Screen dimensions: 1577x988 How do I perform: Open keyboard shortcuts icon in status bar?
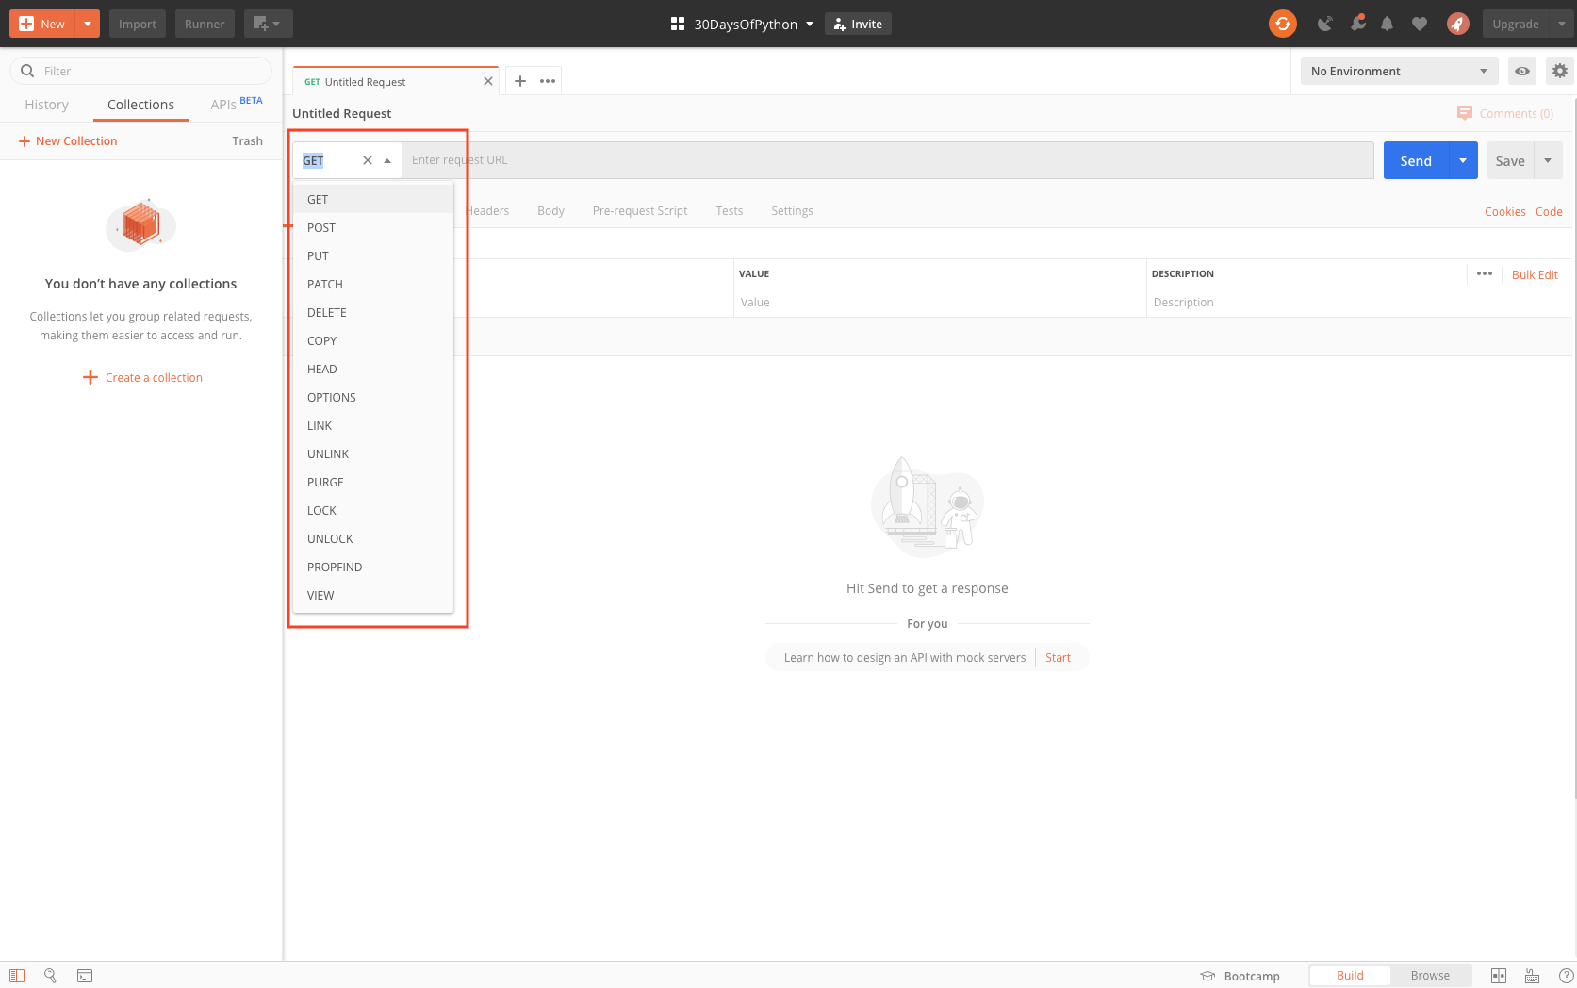pos(1532,976)
